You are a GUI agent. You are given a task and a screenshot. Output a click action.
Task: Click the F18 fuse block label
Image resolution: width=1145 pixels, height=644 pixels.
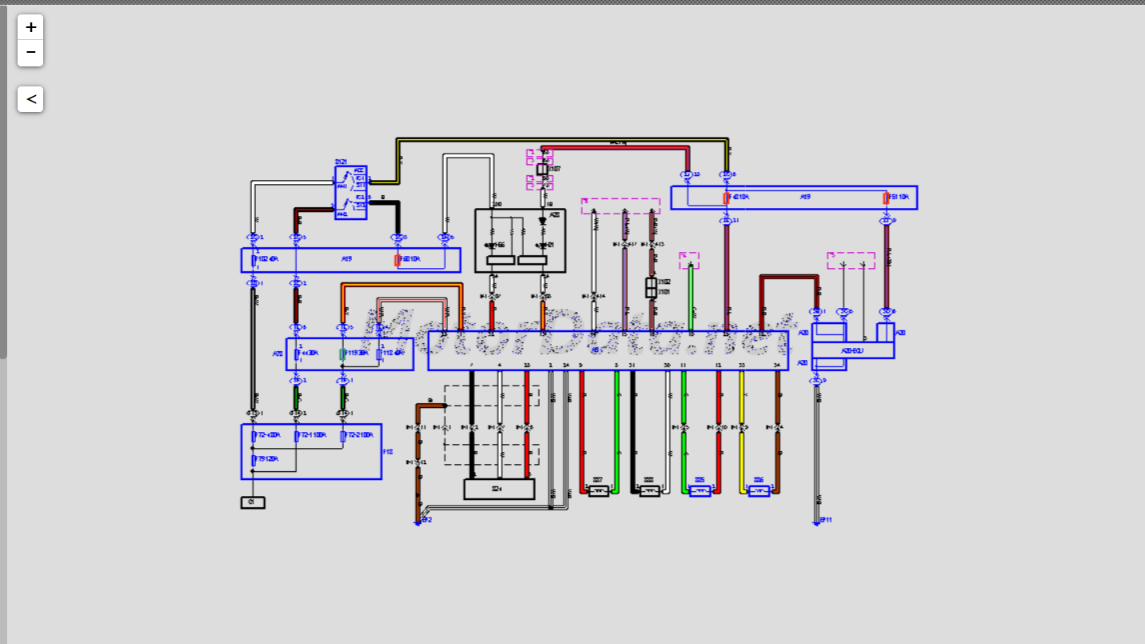(x=388, y=452)
